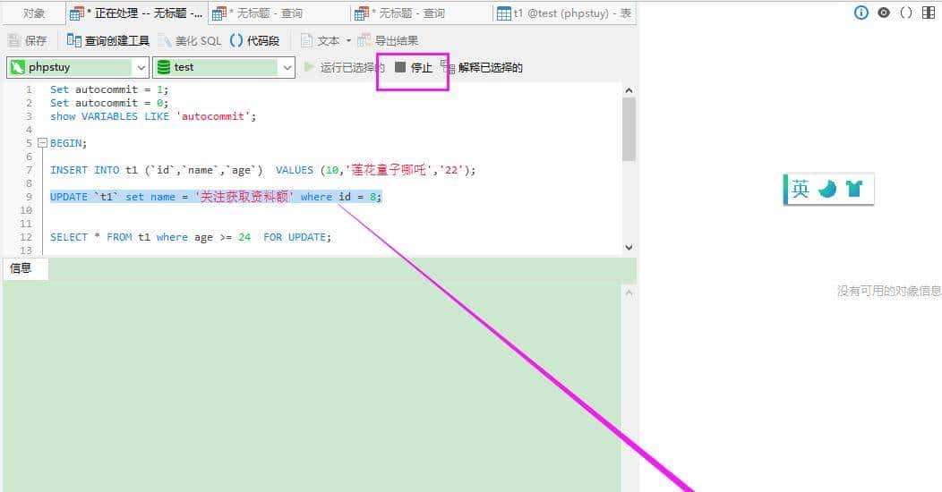Click line number 9 in the gutter

pos(29,197)
